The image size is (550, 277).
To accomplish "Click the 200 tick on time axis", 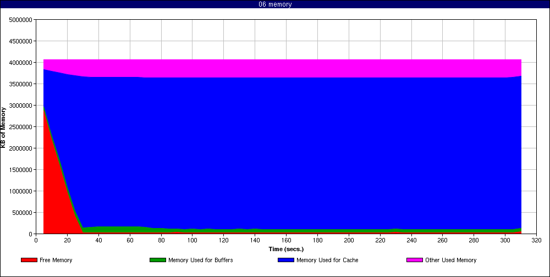I will (x=349, y=241).
